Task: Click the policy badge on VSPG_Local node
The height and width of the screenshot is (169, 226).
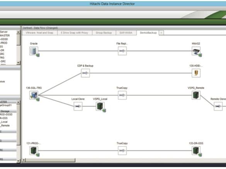Action: point(104,110)
